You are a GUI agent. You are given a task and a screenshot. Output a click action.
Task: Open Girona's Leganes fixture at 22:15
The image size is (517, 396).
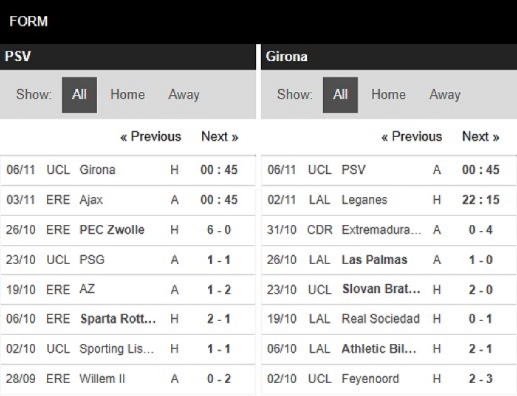(388, 199)
